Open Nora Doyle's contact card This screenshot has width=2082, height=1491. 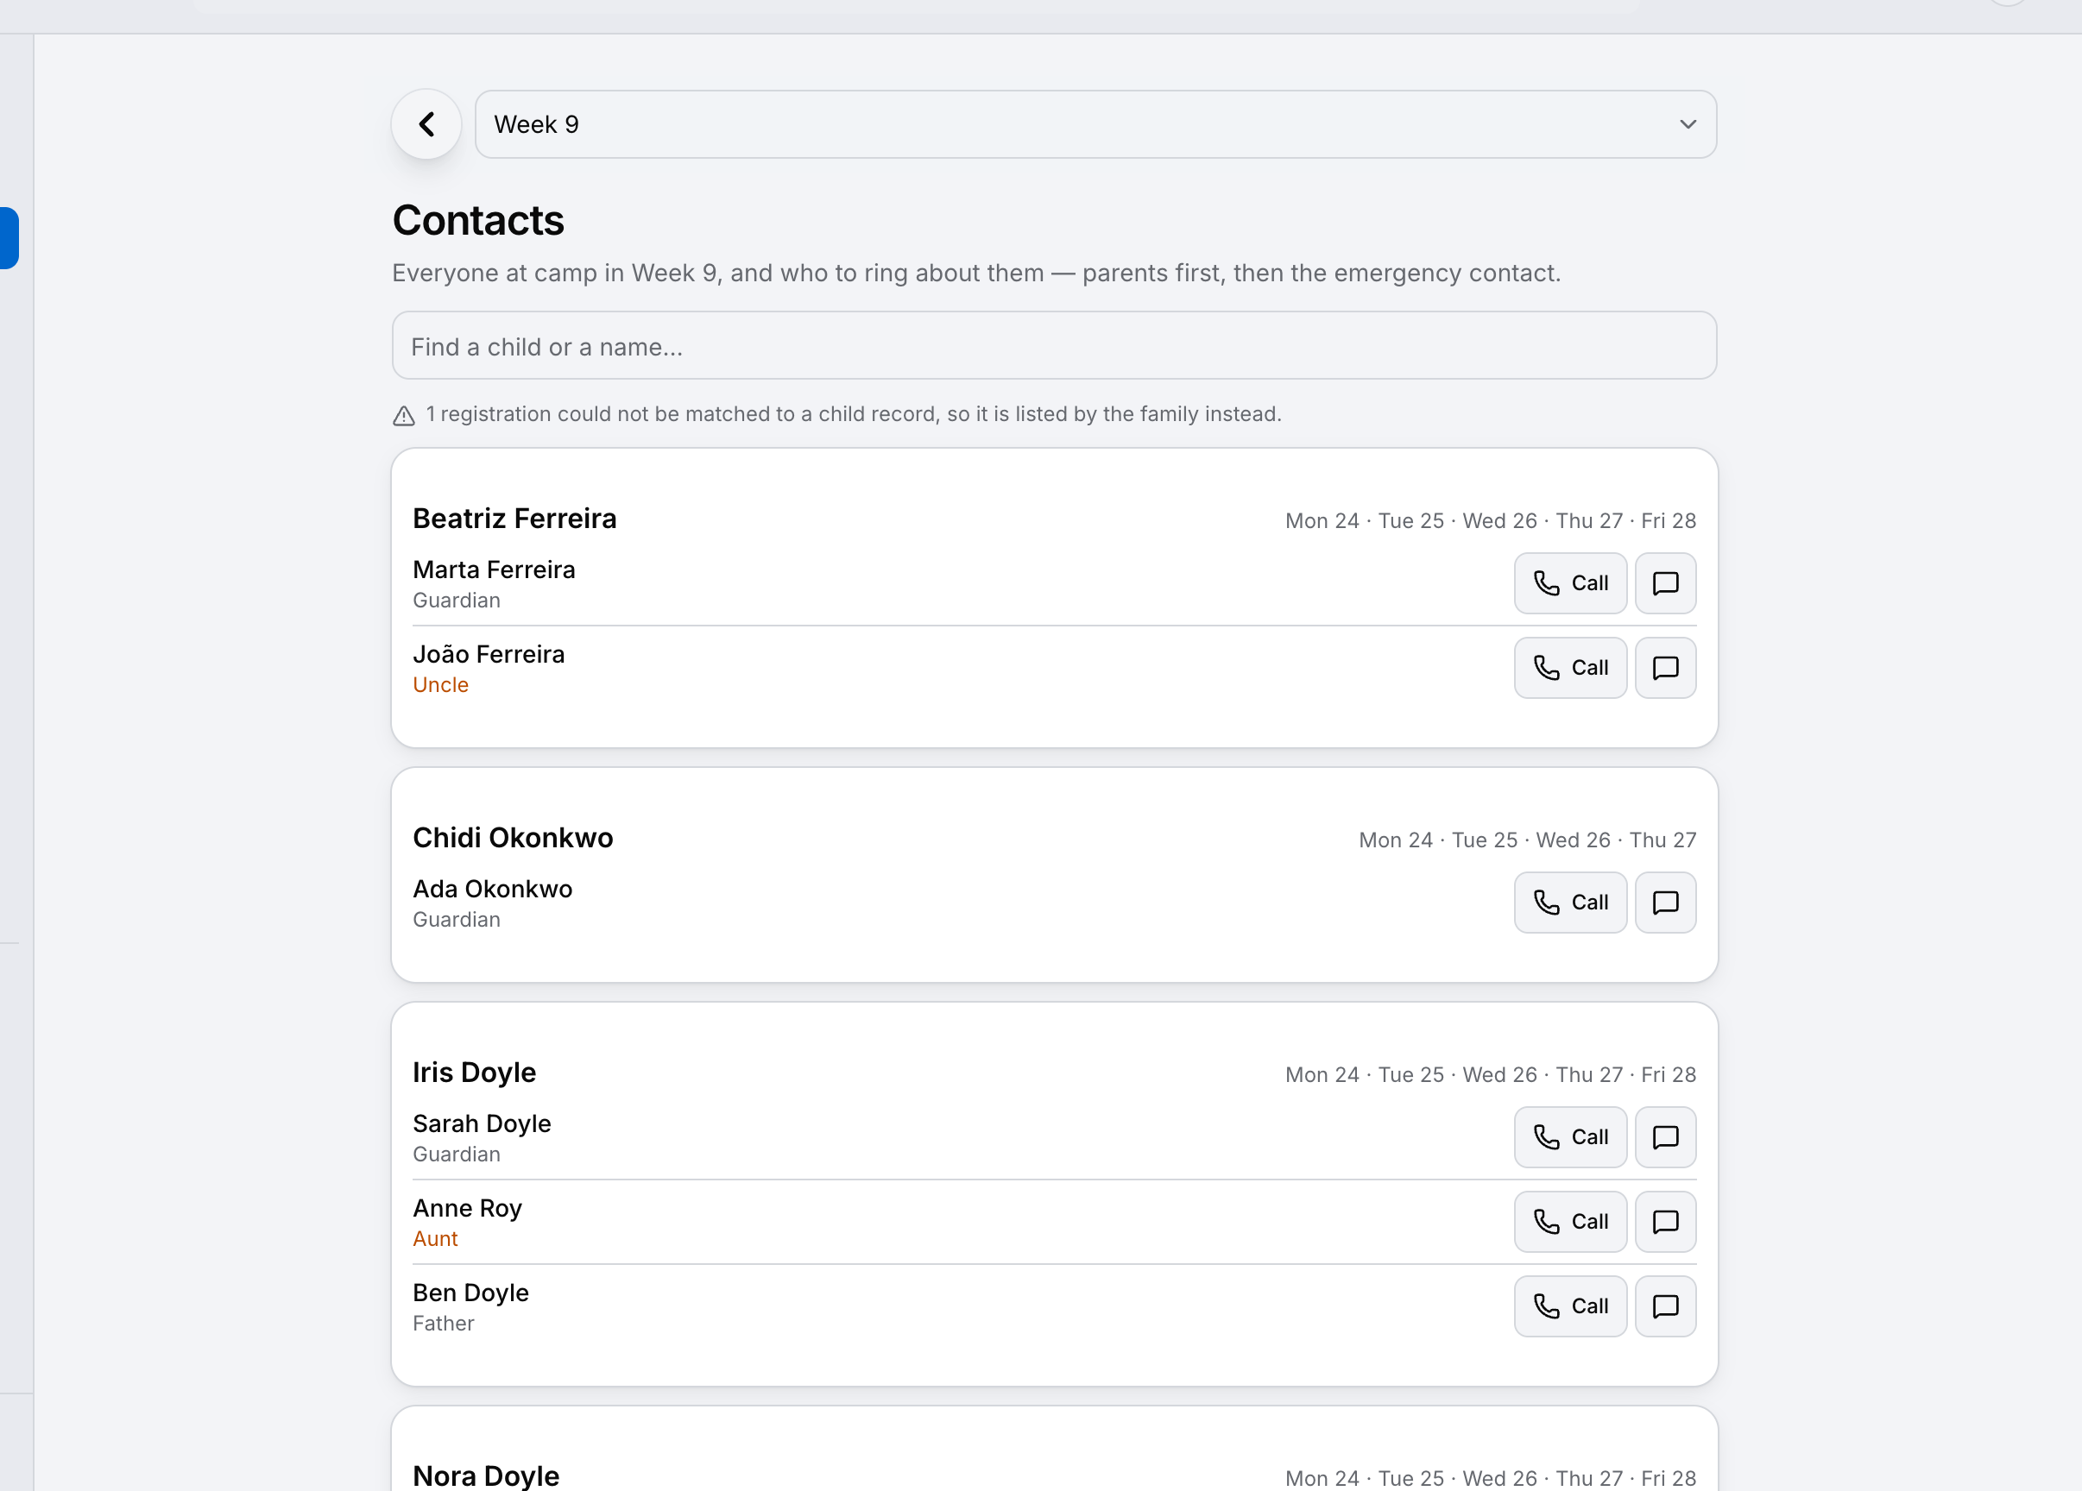point(1054,1449)
